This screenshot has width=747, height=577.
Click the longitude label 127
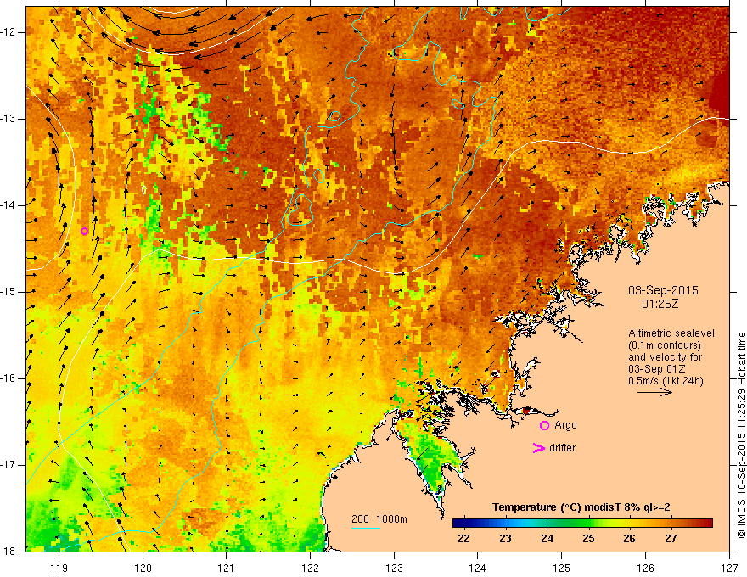point(729,568)
